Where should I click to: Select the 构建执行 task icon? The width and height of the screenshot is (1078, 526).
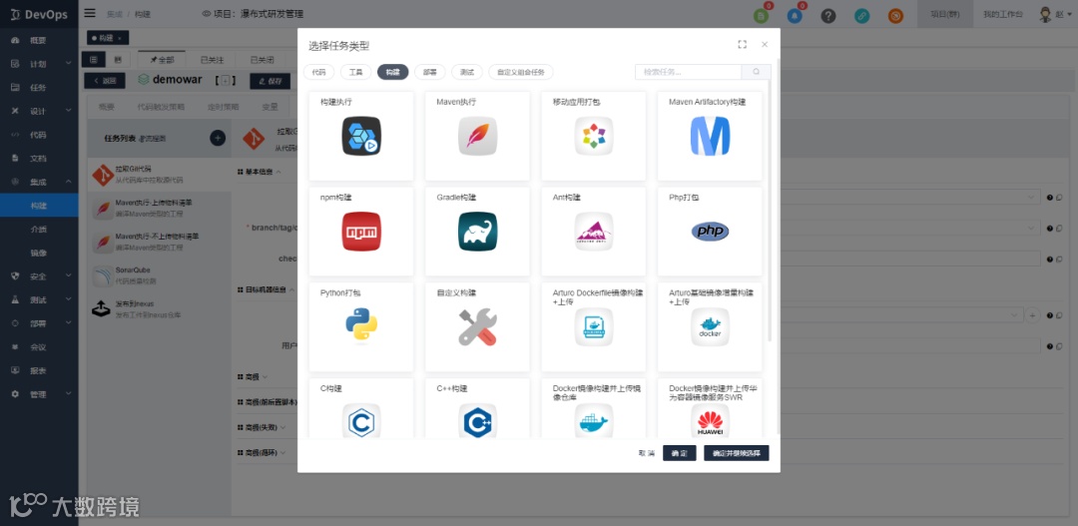click(x=361, y=136)
